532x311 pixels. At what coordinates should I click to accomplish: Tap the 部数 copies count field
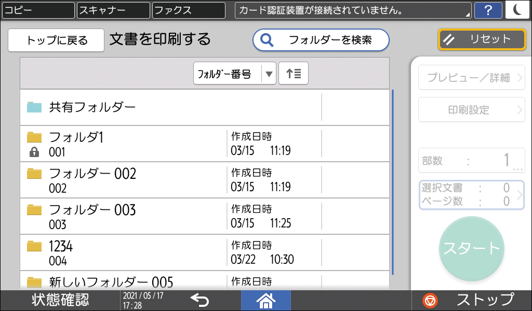click(x=470, y=161)
